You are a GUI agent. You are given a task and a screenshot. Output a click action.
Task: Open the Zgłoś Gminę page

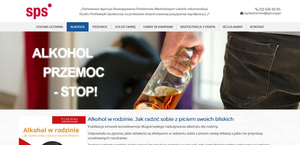[125, 27]
